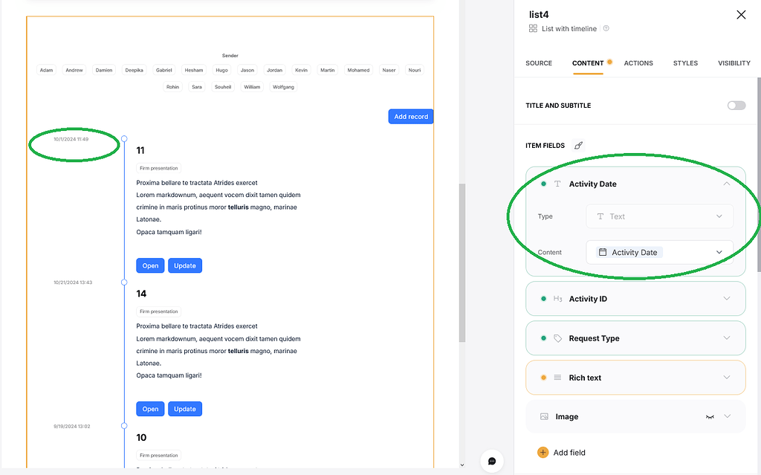Click the help icon beside List with timeline
The height and width of the screenshot is (475, 761).
point(605,29)
